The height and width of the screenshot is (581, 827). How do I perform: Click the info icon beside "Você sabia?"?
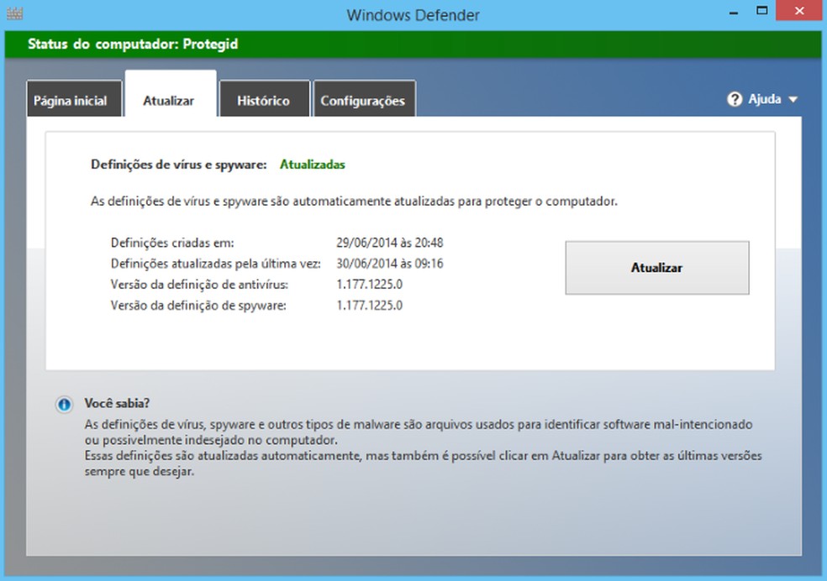[66, 406]
